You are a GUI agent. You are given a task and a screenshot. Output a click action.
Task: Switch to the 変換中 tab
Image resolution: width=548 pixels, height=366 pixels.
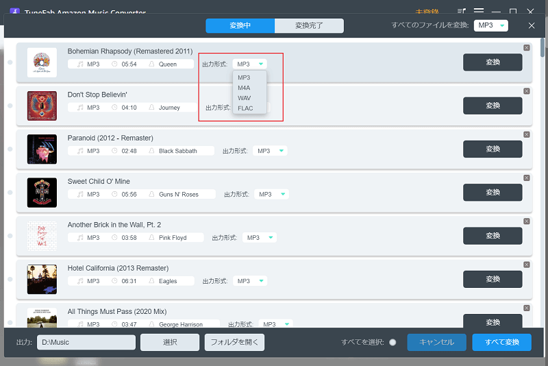[240, 25]
